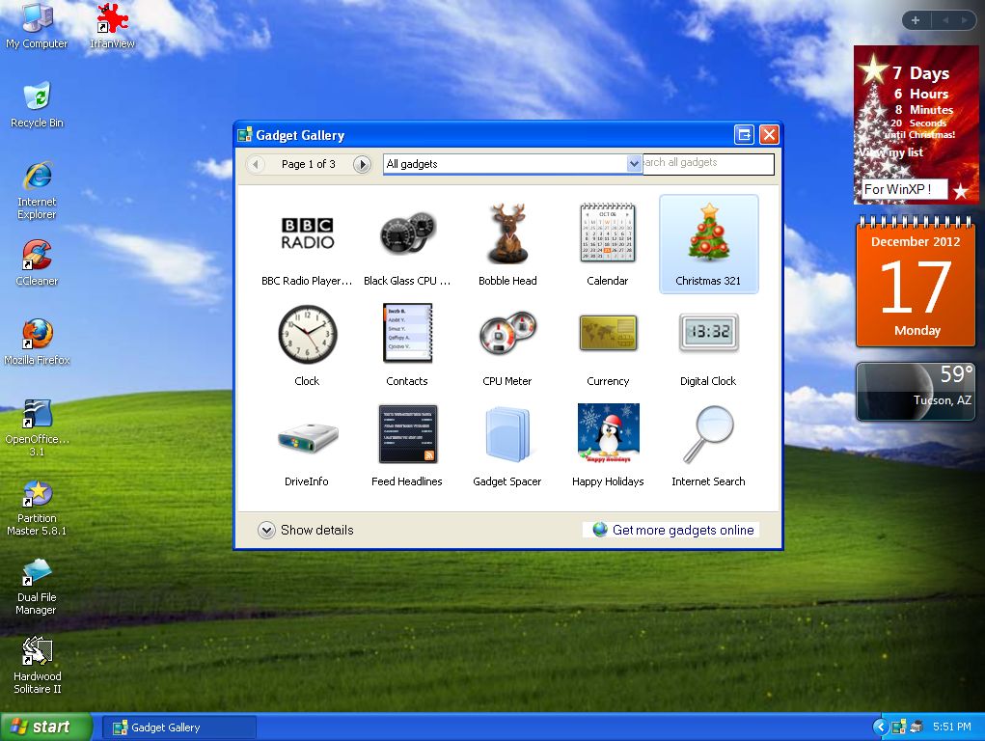Open the Windows start menu
This screenshot has height=741, width=985.
click(46, 727)
